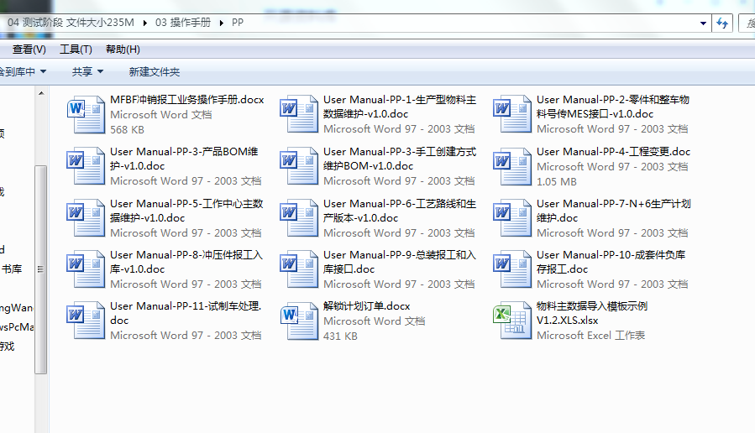Image resolution: width=755 pixels, height=433 pixels.
Task: Click the User Manual-PP-9 总装报工 file icon
Action: (298, 269)
